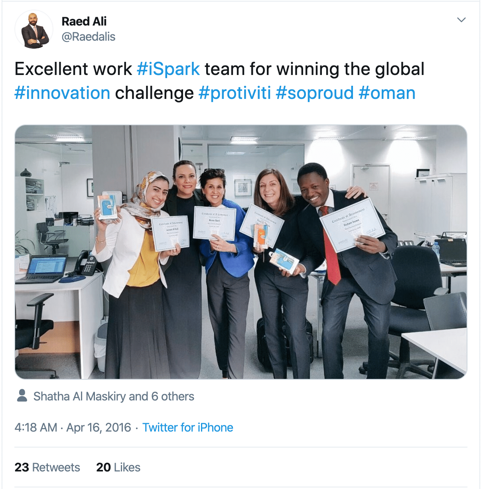The height and width of the screenshot is (489, 481).
Task: Click the tagged people icon
Action: (22, 395)
